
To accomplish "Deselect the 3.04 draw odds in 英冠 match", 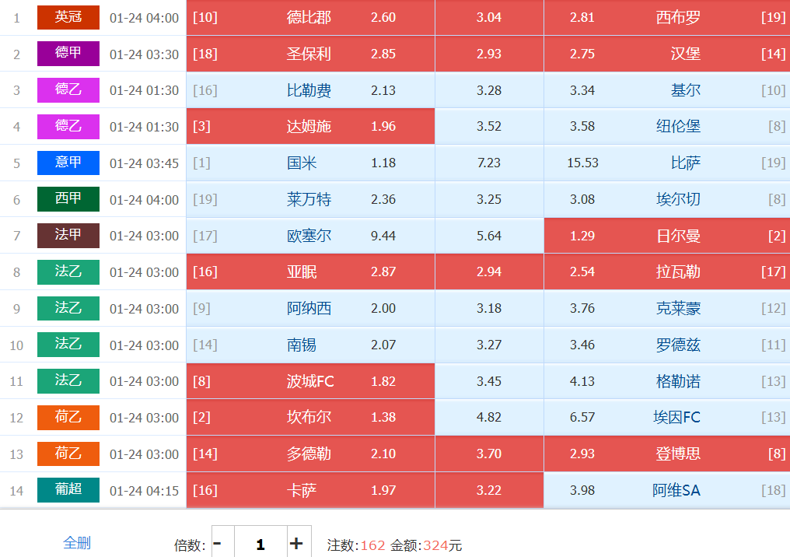I will click(x=489, y=18).
